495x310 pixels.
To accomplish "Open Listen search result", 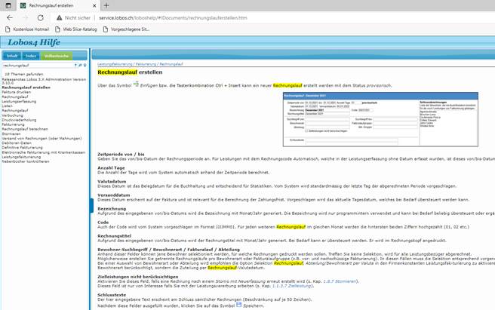I will tap(8, 106).
